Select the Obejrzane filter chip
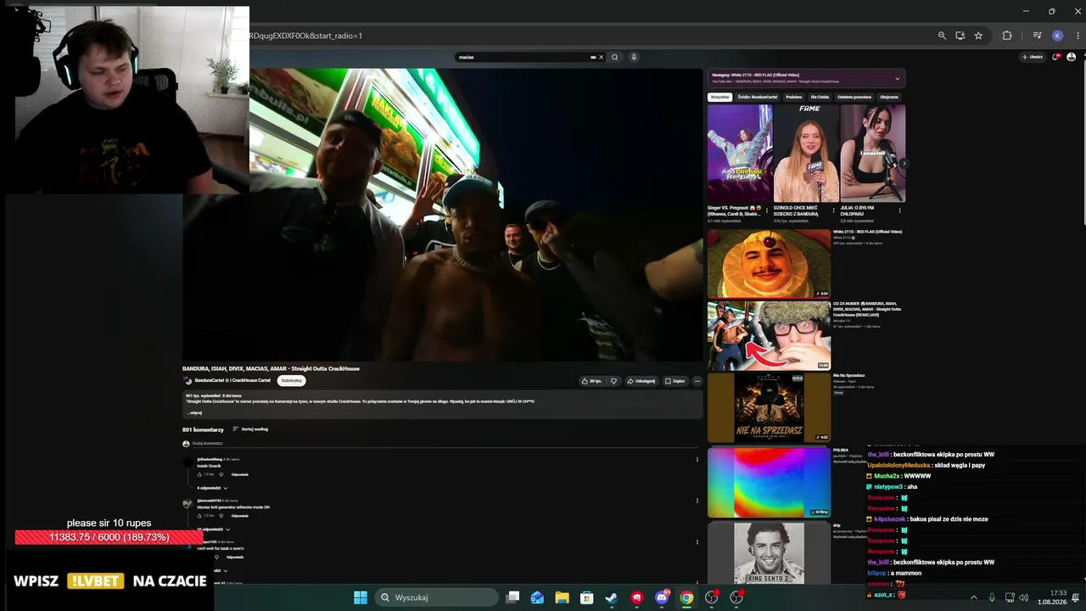 pyautogui.click(x=889, y=97)
